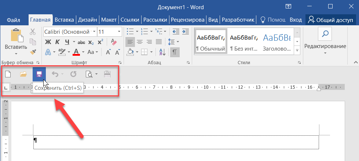Click the Помощ help search box
The height and width of the screenshot is (161, 359).
pyautogui.click(x=273, y=20)
